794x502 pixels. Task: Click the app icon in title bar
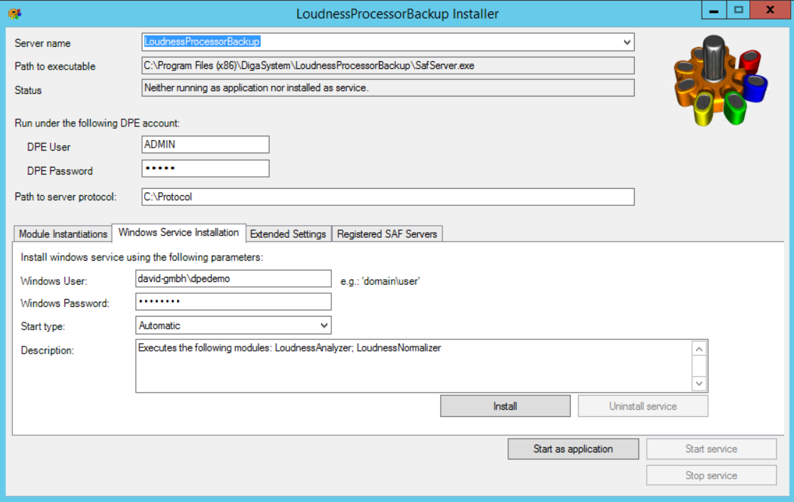(x=14, y=13)
